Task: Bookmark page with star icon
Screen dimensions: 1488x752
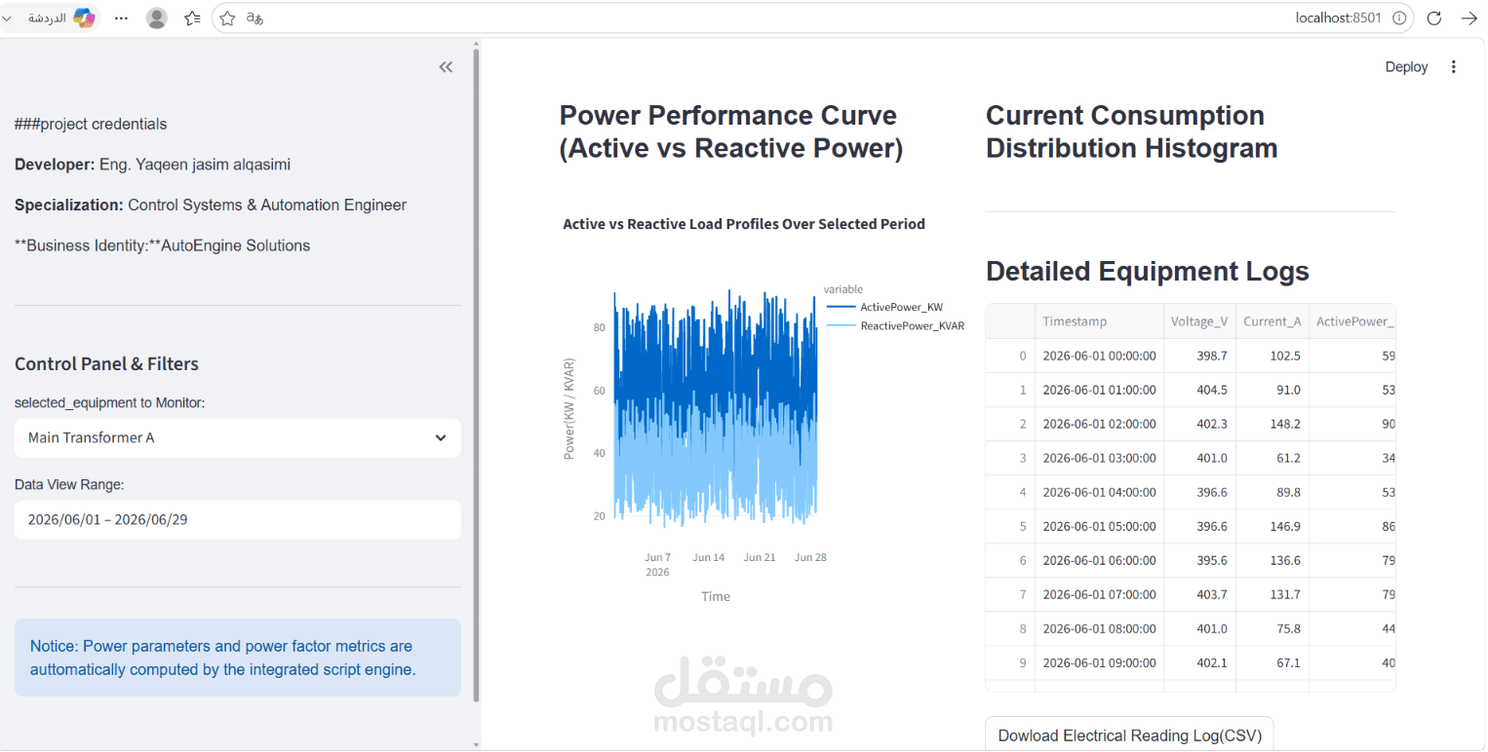Action: [227, 18]
